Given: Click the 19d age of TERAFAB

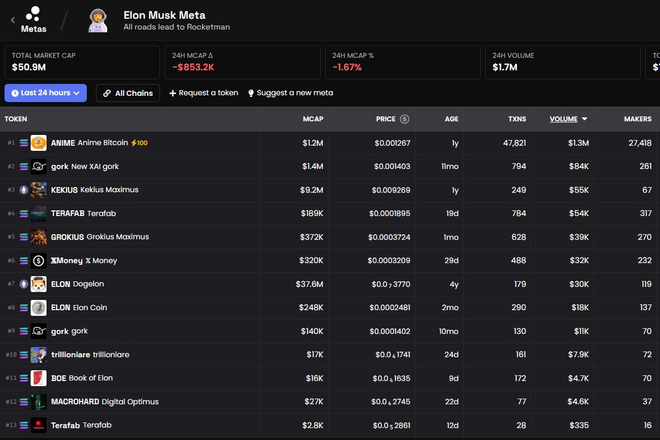Looking at the screenshot, I should point(452,214).
